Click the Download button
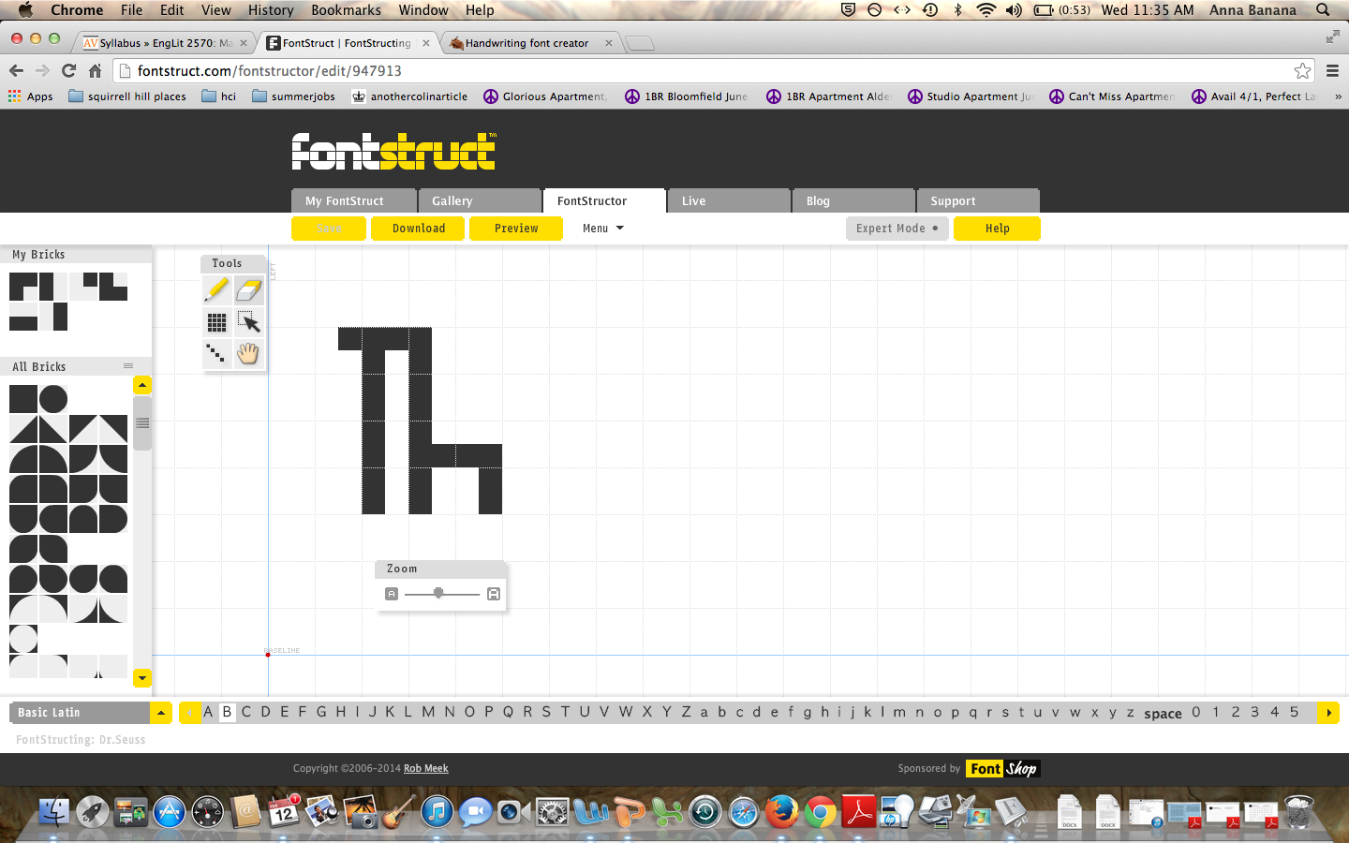Image resolution: width=1349 pixels, height=843 pixels. point(419,229)
